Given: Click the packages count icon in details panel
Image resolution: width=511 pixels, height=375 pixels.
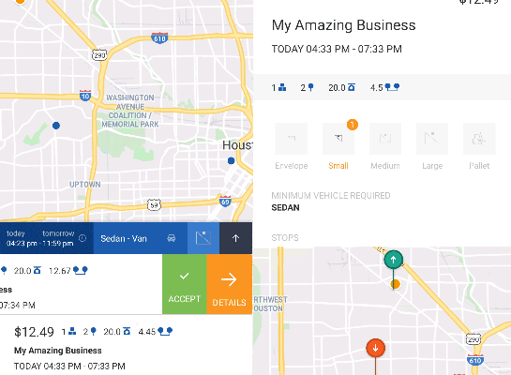Looking at the screenshot, I should coord(282,87).
